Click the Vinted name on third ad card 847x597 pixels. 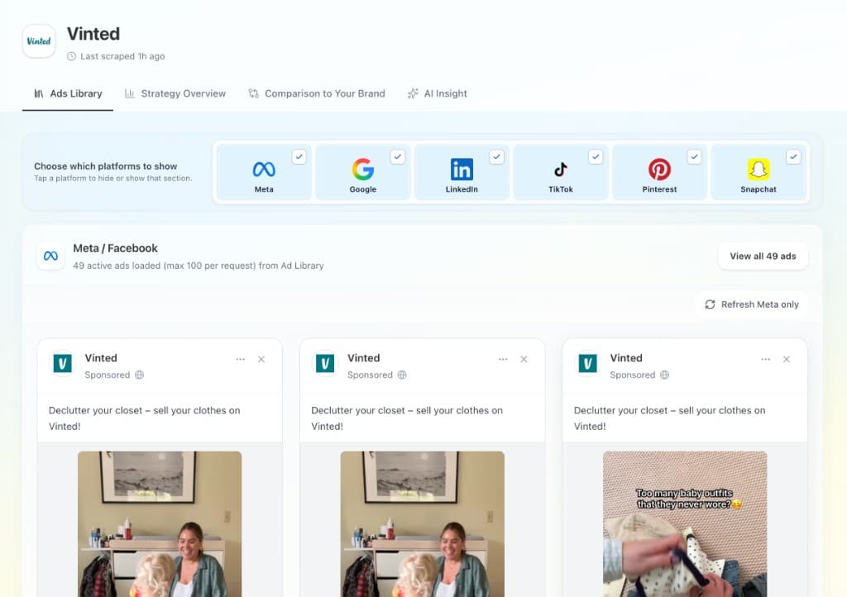[x=626, y=358]
